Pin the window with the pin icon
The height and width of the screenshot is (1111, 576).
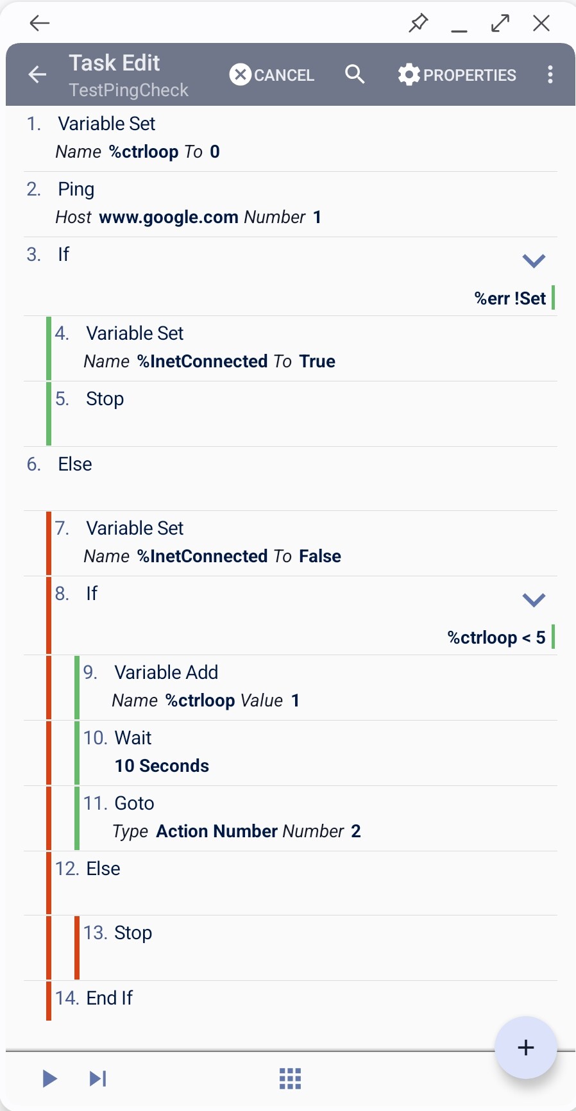(x=418, y=24)
